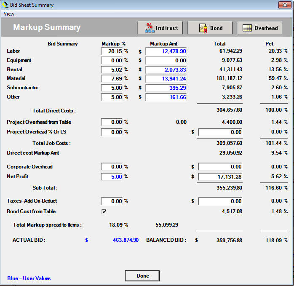The image size is (294, 286).
Task: Edit the Net Profit percent field
Action: pos(112,176)
